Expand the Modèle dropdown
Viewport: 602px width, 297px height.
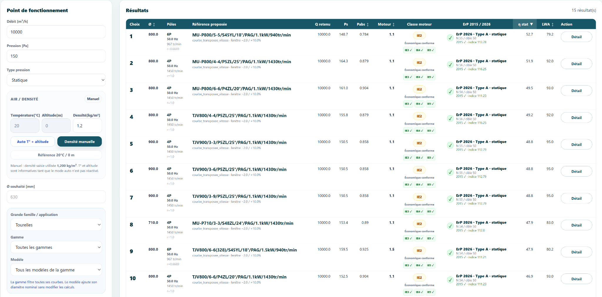pyautogui.click(x=56, y=270)
